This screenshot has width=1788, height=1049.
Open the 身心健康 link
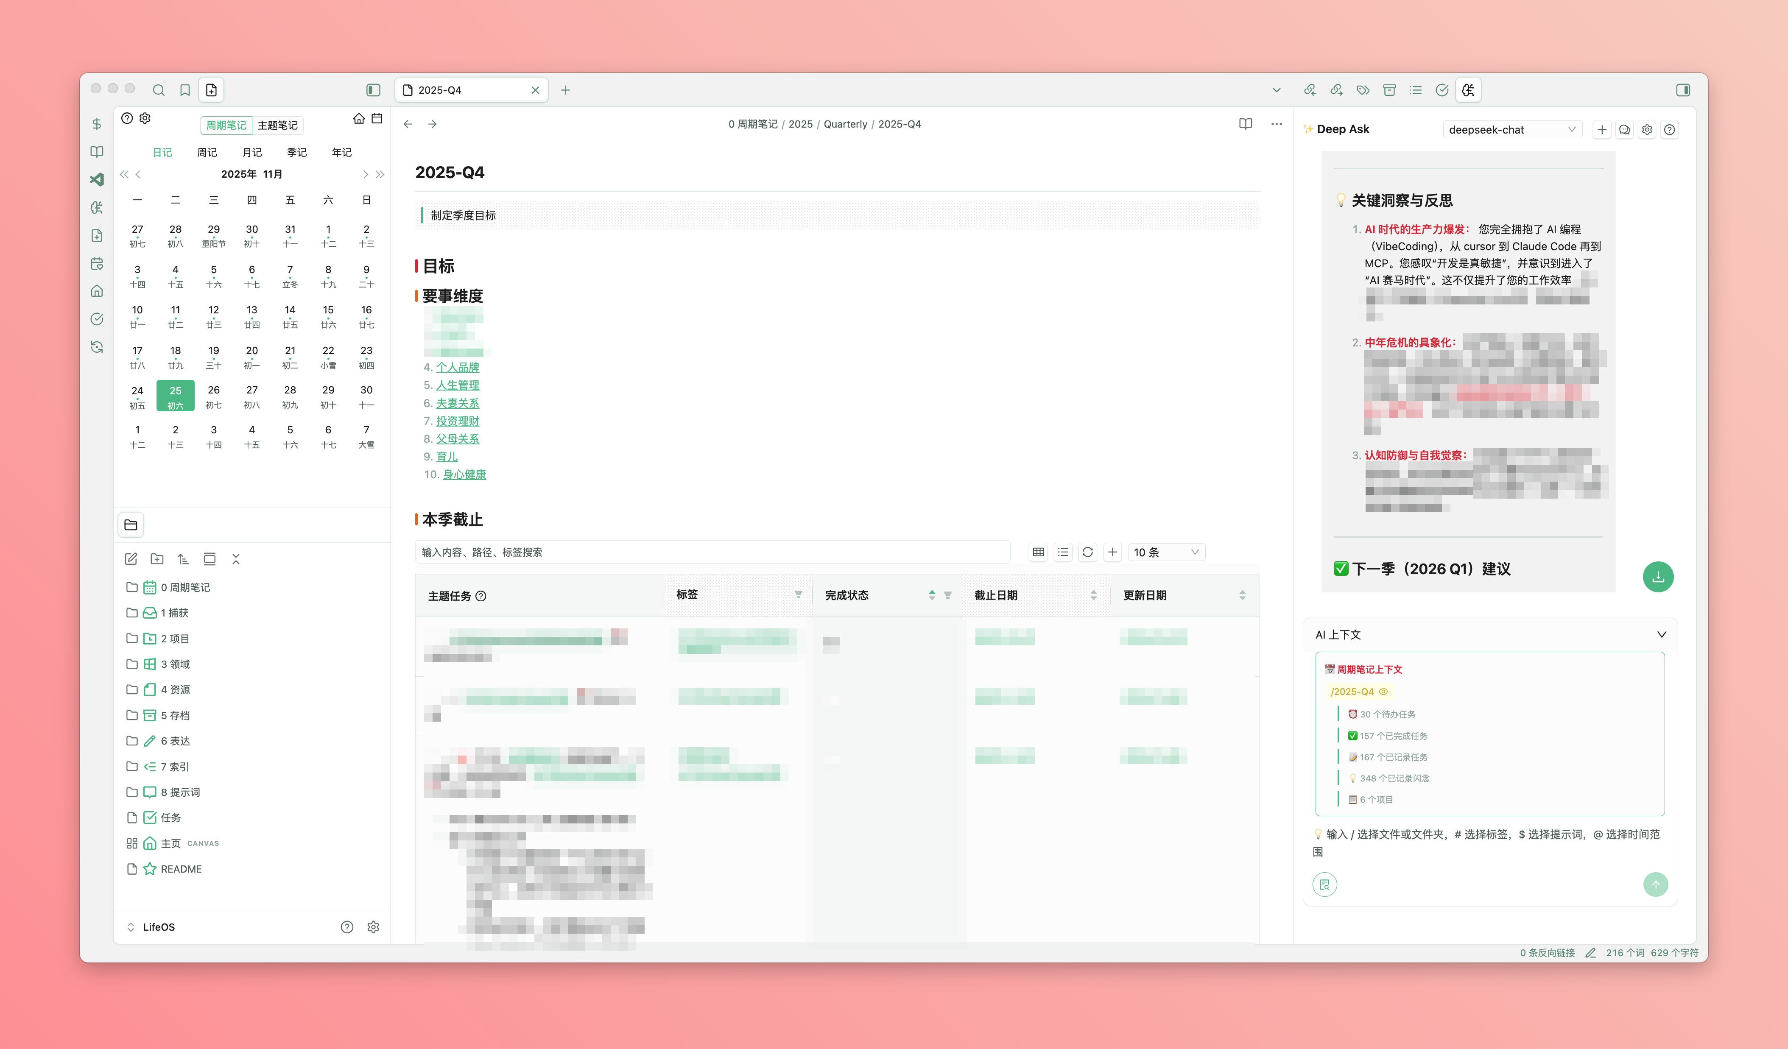[464, 474]
